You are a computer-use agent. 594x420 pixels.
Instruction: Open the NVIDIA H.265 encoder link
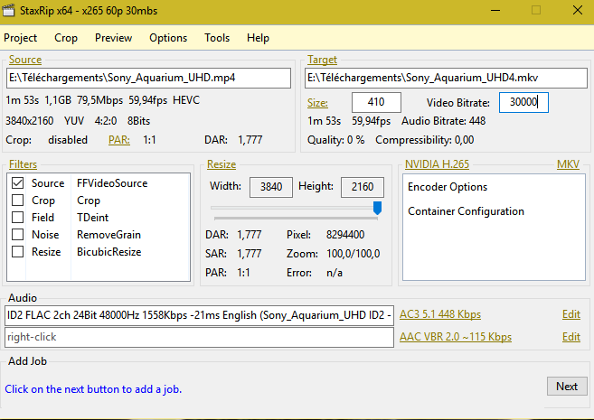pos(437,164)
